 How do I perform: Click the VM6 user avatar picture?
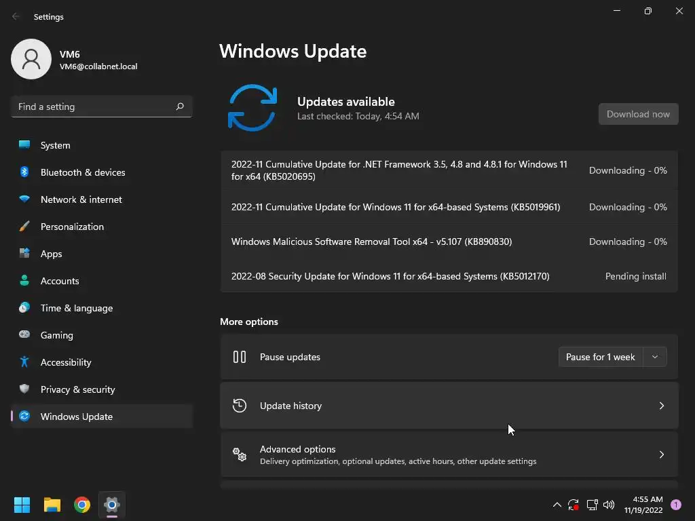click(x=31, y=59)
